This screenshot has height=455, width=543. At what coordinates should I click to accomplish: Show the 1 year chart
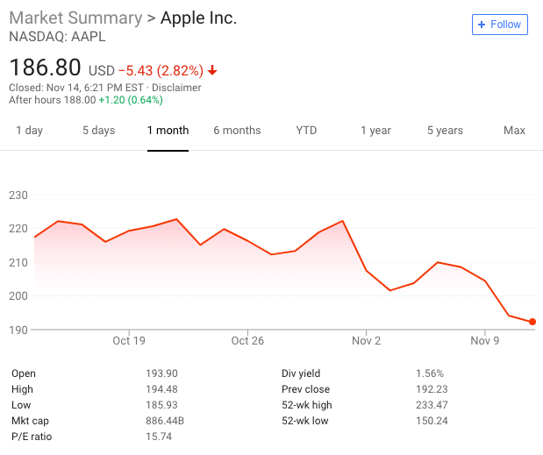[x=375, y=131]
